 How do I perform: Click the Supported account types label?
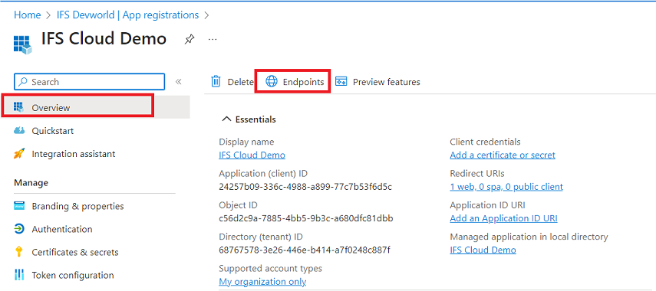(x=270, y=268)
